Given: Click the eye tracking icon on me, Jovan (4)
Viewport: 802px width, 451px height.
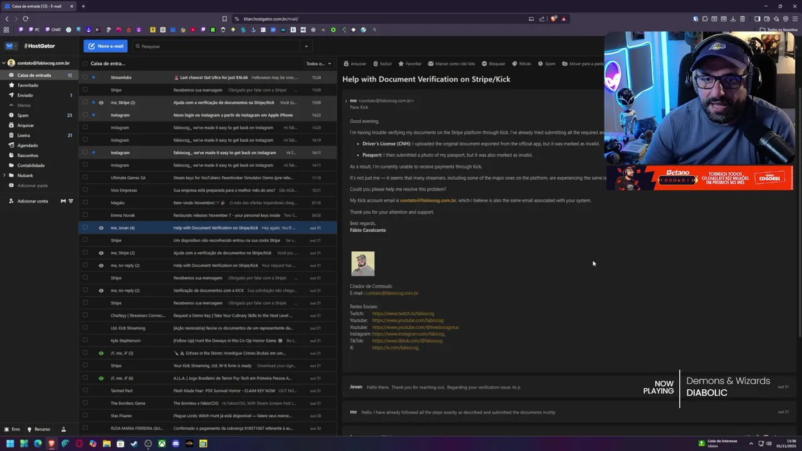Looking at the screenshot, I should (101, 227).
